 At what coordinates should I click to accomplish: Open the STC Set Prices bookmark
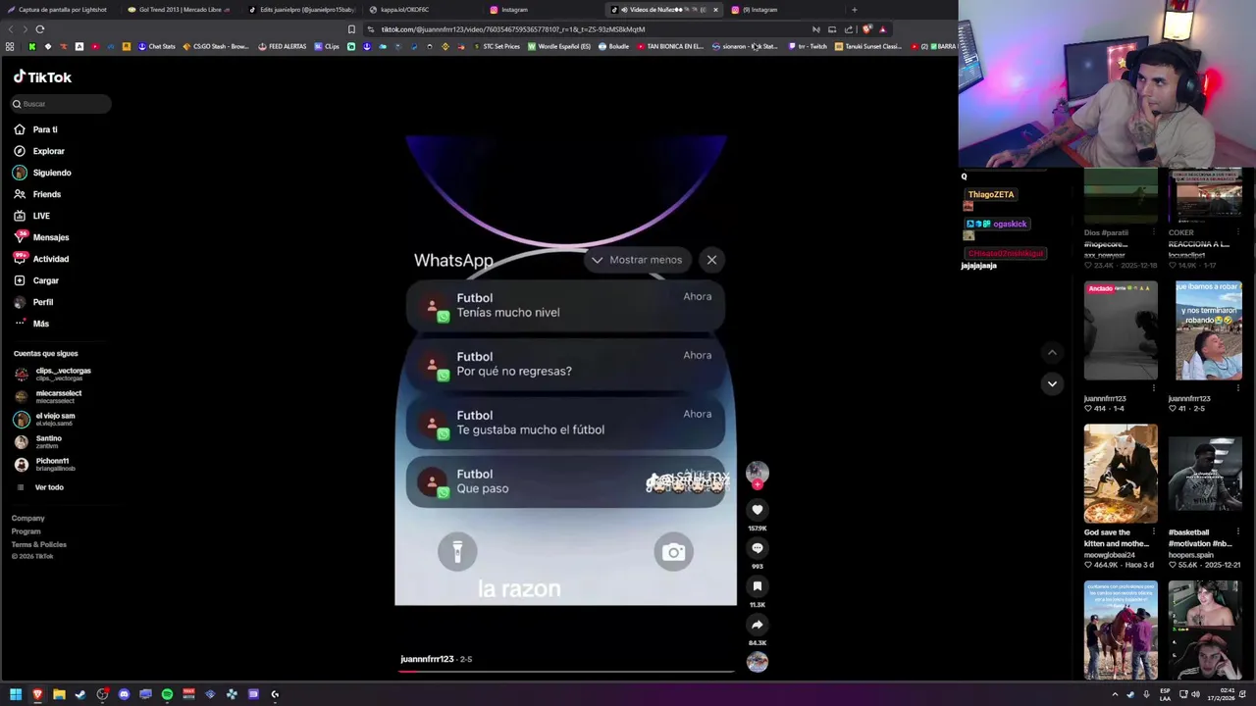[x=497, y=46]
